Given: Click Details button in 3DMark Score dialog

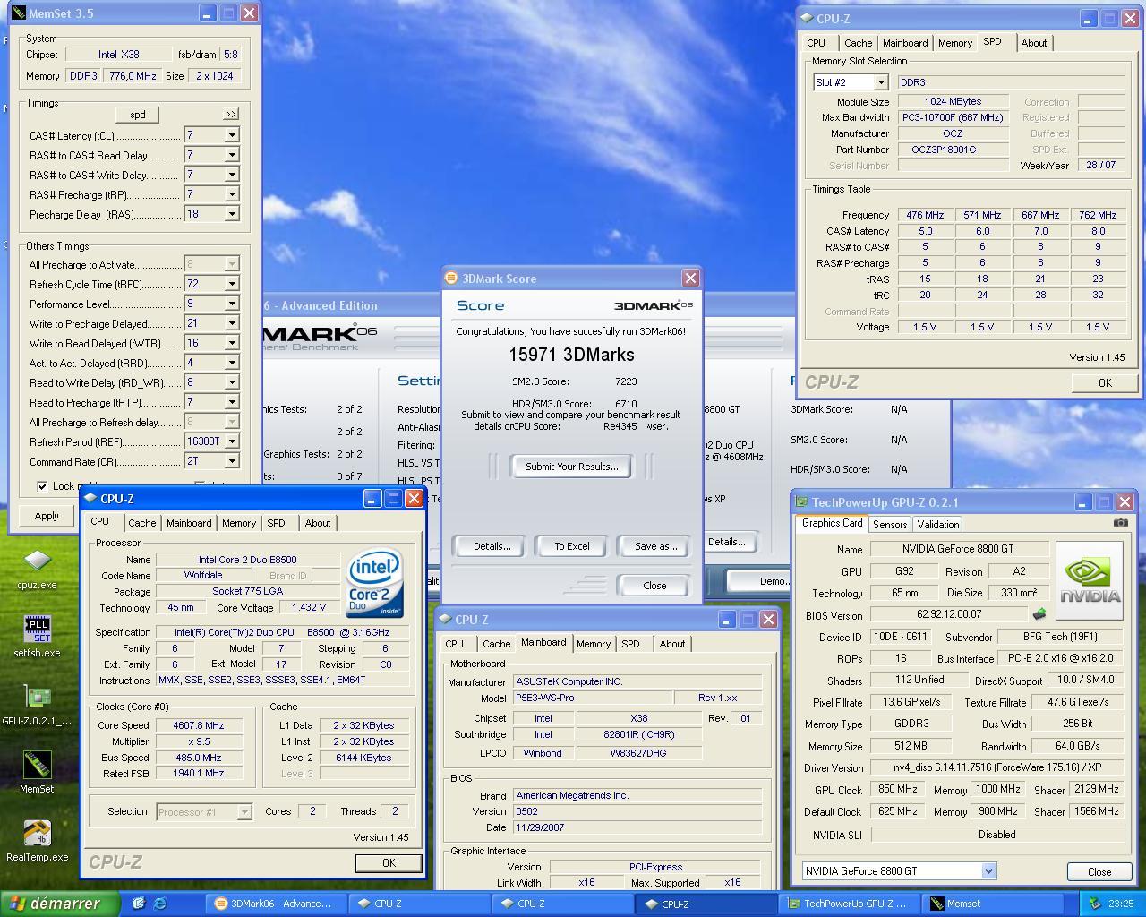Looking at the screenshot, I should (x=492, y=546).
